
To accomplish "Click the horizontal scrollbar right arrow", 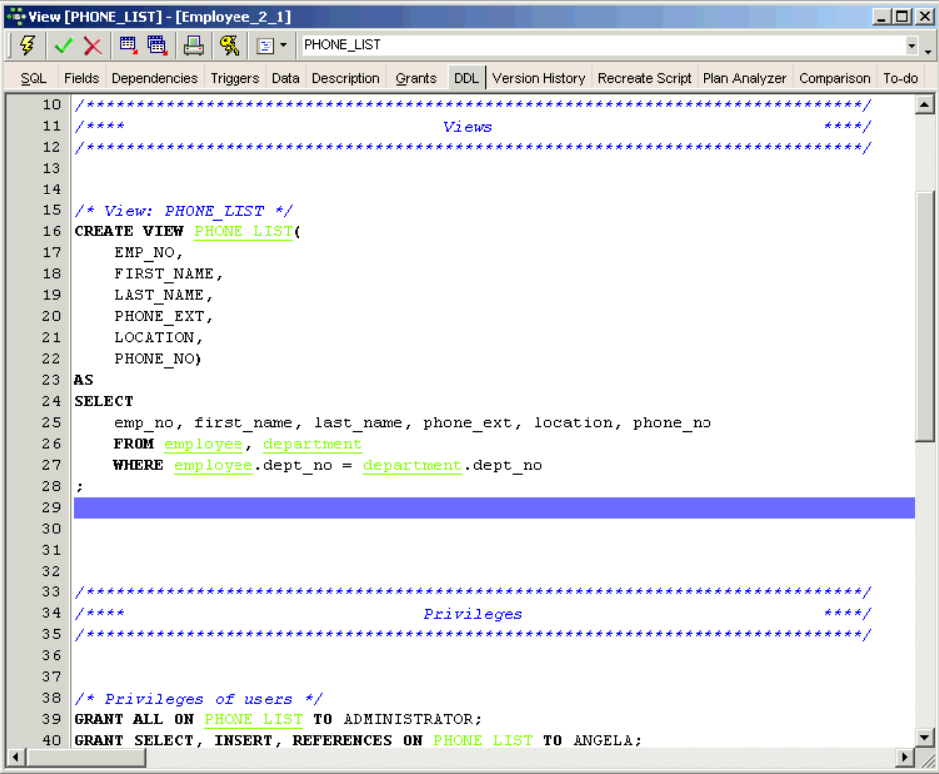I will click(x=905, y=758).
